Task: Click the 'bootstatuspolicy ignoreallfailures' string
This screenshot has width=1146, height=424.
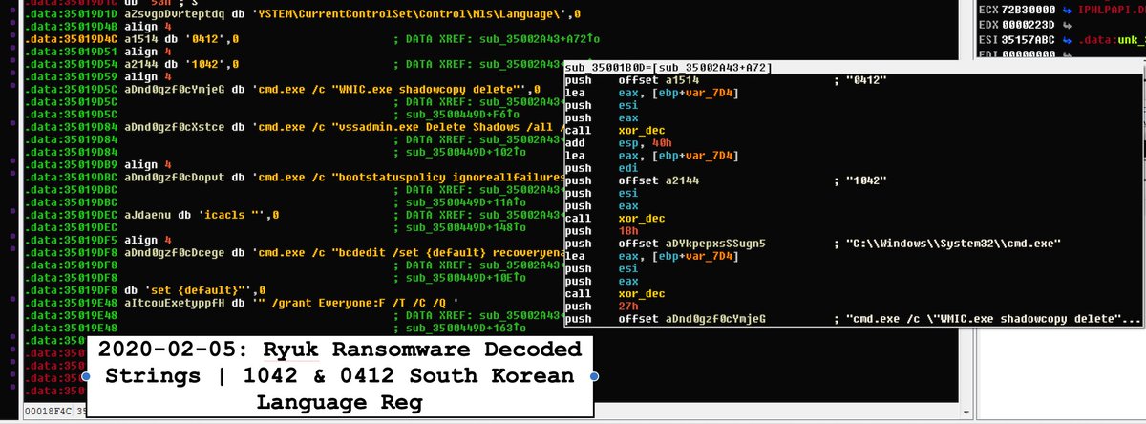Action: click(446, 178)
